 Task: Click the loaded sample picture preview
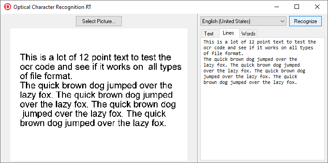[99, 95]
